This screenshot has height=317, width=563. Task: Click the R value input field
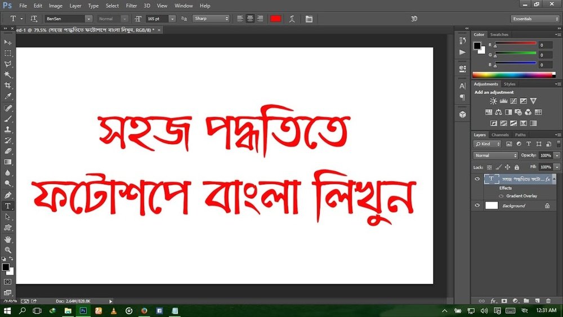coord(545,45)
